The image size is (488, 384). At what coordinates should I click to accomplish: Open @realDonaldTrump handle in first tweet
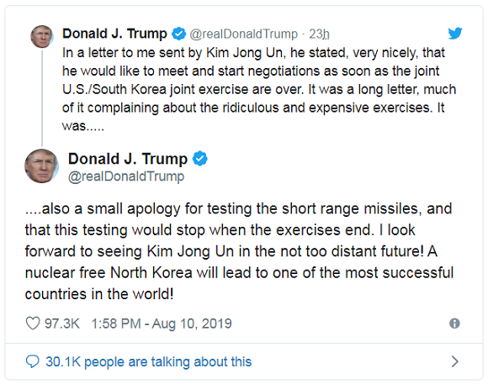coord(243,34)
